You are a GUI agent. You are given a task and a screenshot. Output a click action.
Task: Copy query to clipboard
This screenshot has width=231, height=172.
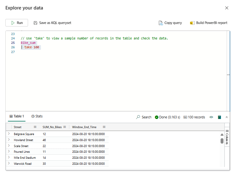(170, 23)
